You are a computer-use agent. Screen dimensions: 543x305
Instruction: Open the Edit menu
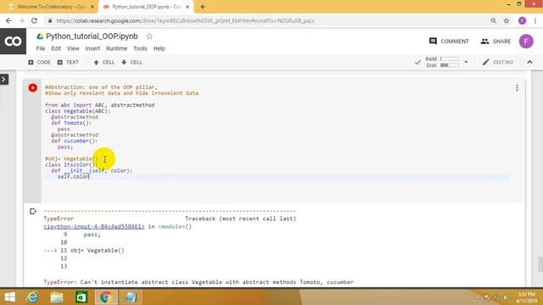pyautogui.click(x=56, y=48)
